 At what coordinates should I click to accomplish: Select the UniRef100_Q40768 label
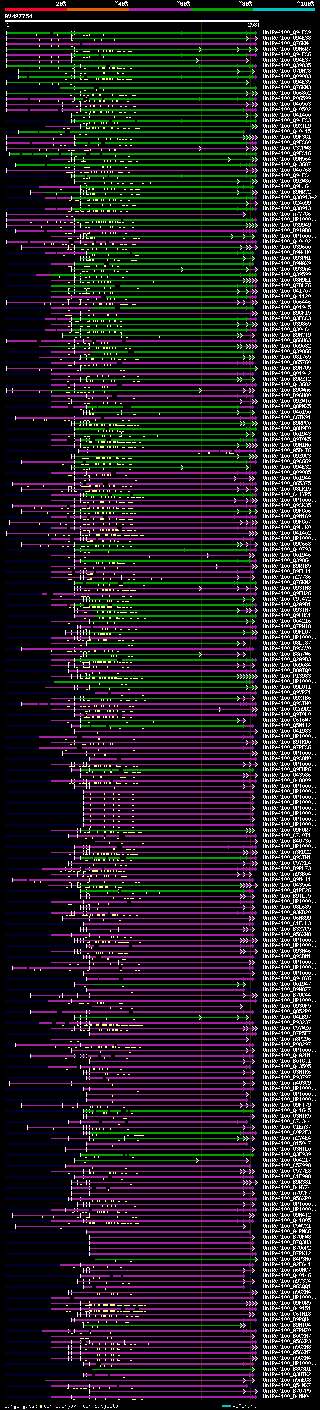[287, 170]
